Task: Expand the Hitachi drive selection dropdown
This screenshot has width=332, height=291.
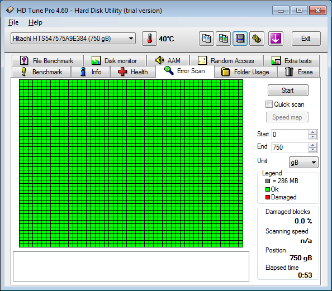Action: 73,39
